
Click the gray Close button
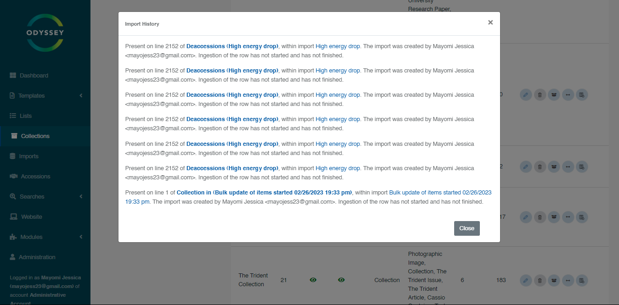coord(467,228)
